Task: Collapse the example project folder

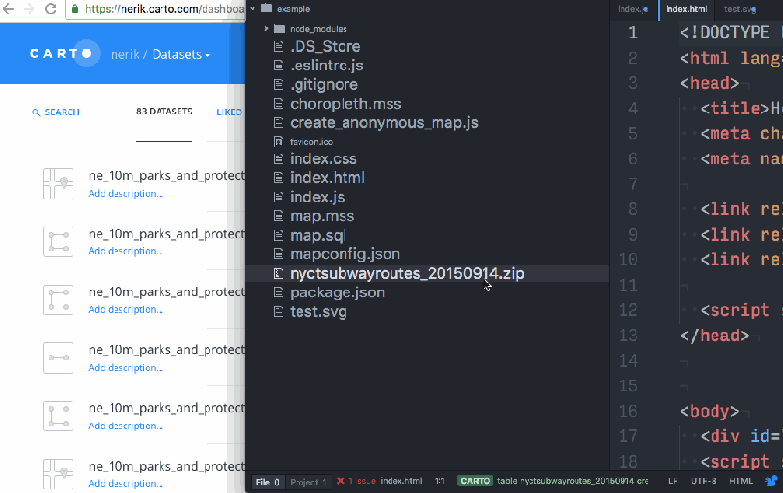Action: [253, 9]
